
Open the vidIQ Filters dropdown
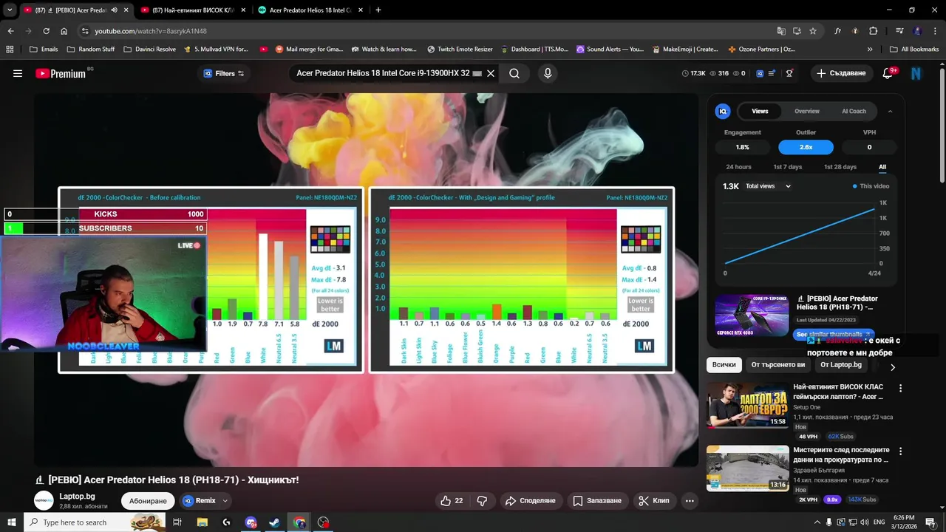[223, 73]
